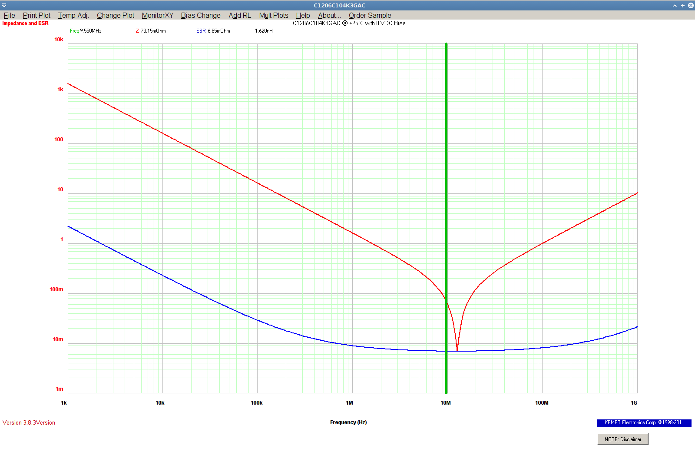Image resolution: width=695 pixels, height=452 pixels.
Task: Click the Z 73.15mOhm impedance readout
Action: 151,31
